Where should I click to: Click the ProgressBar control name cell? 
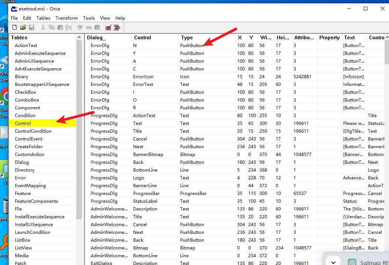pos(146,193)
